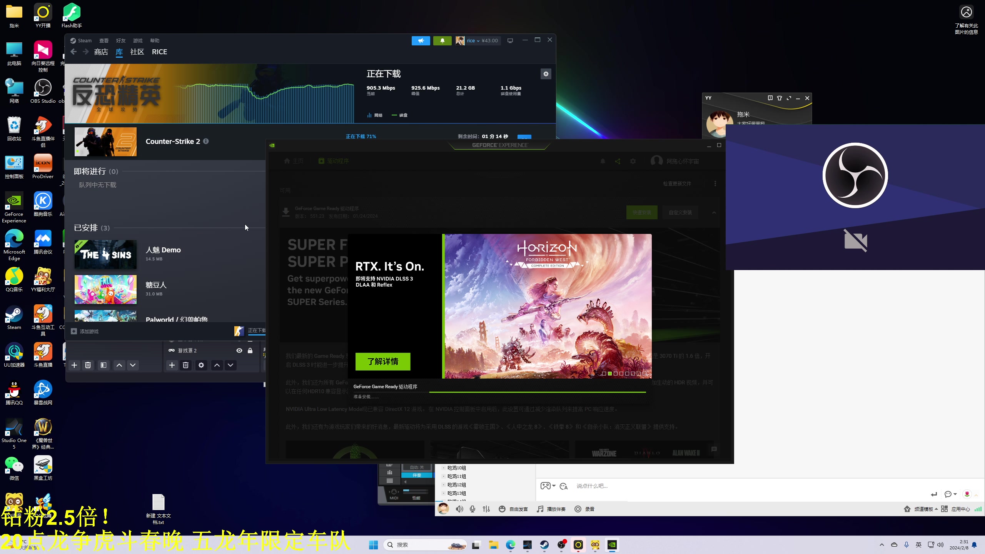Click YY speaker volume icon

coord(459,509)
